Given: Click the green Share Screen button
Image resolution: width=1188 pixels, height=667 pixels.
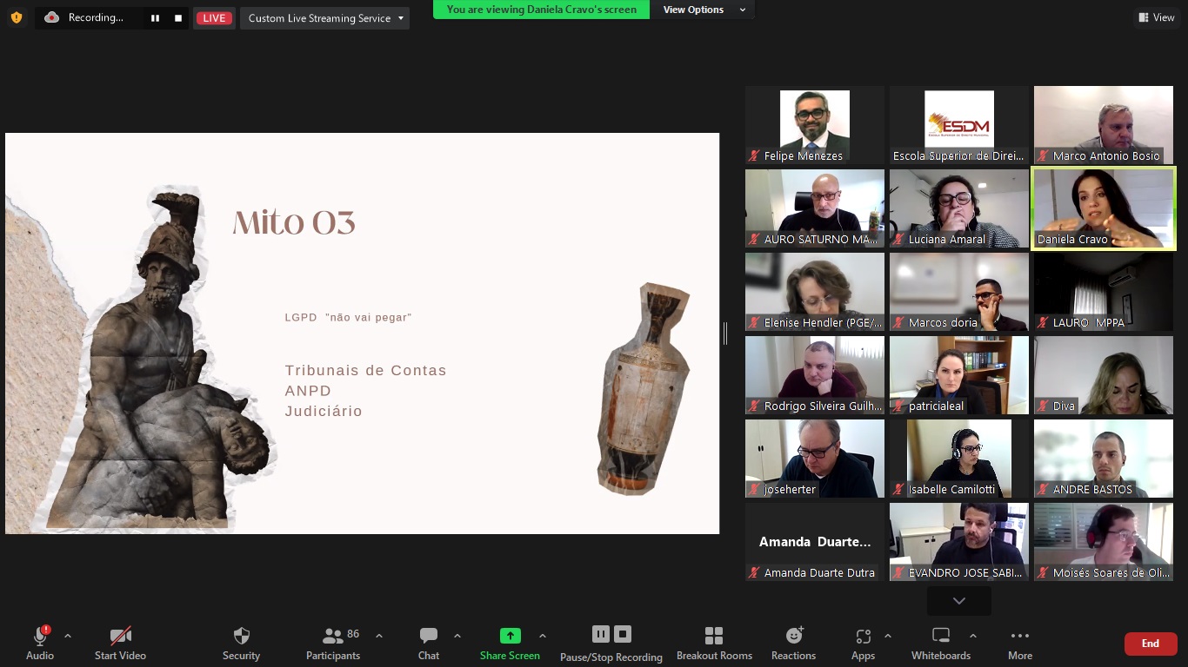Looking at the screenshot, I should click(510, 643).
